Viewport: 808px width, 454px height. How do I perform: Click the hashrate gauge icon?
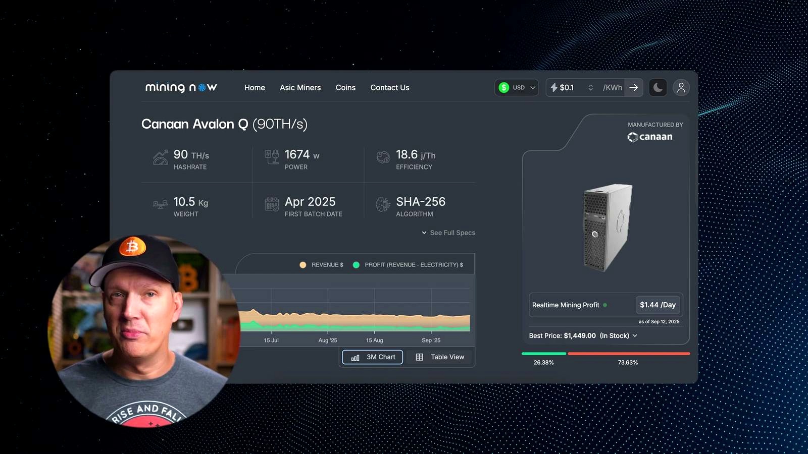coord(161,157)
